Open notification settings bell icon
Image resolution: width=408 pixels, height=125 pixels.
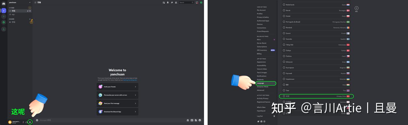point(168,2)
